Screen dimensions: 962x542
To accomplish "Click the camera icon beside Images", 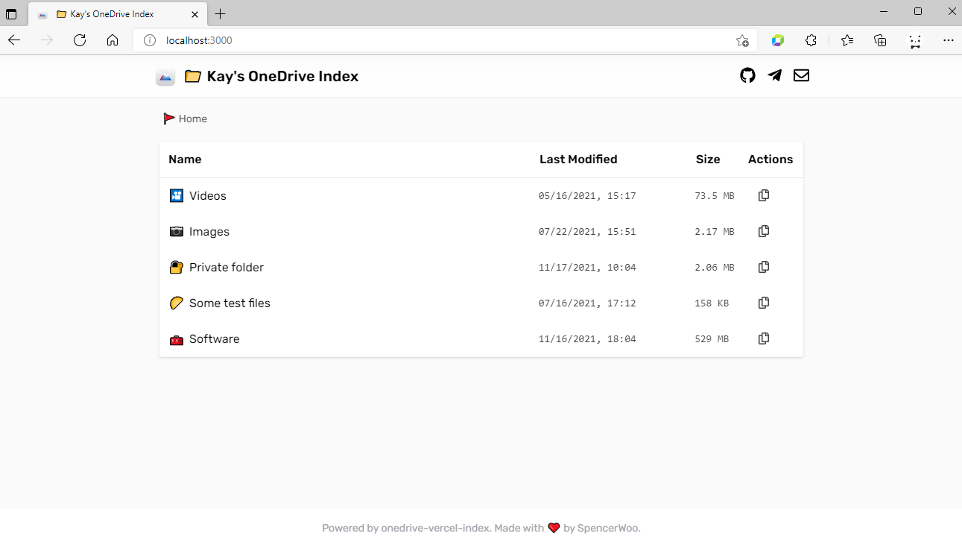I will coord(176,231).
